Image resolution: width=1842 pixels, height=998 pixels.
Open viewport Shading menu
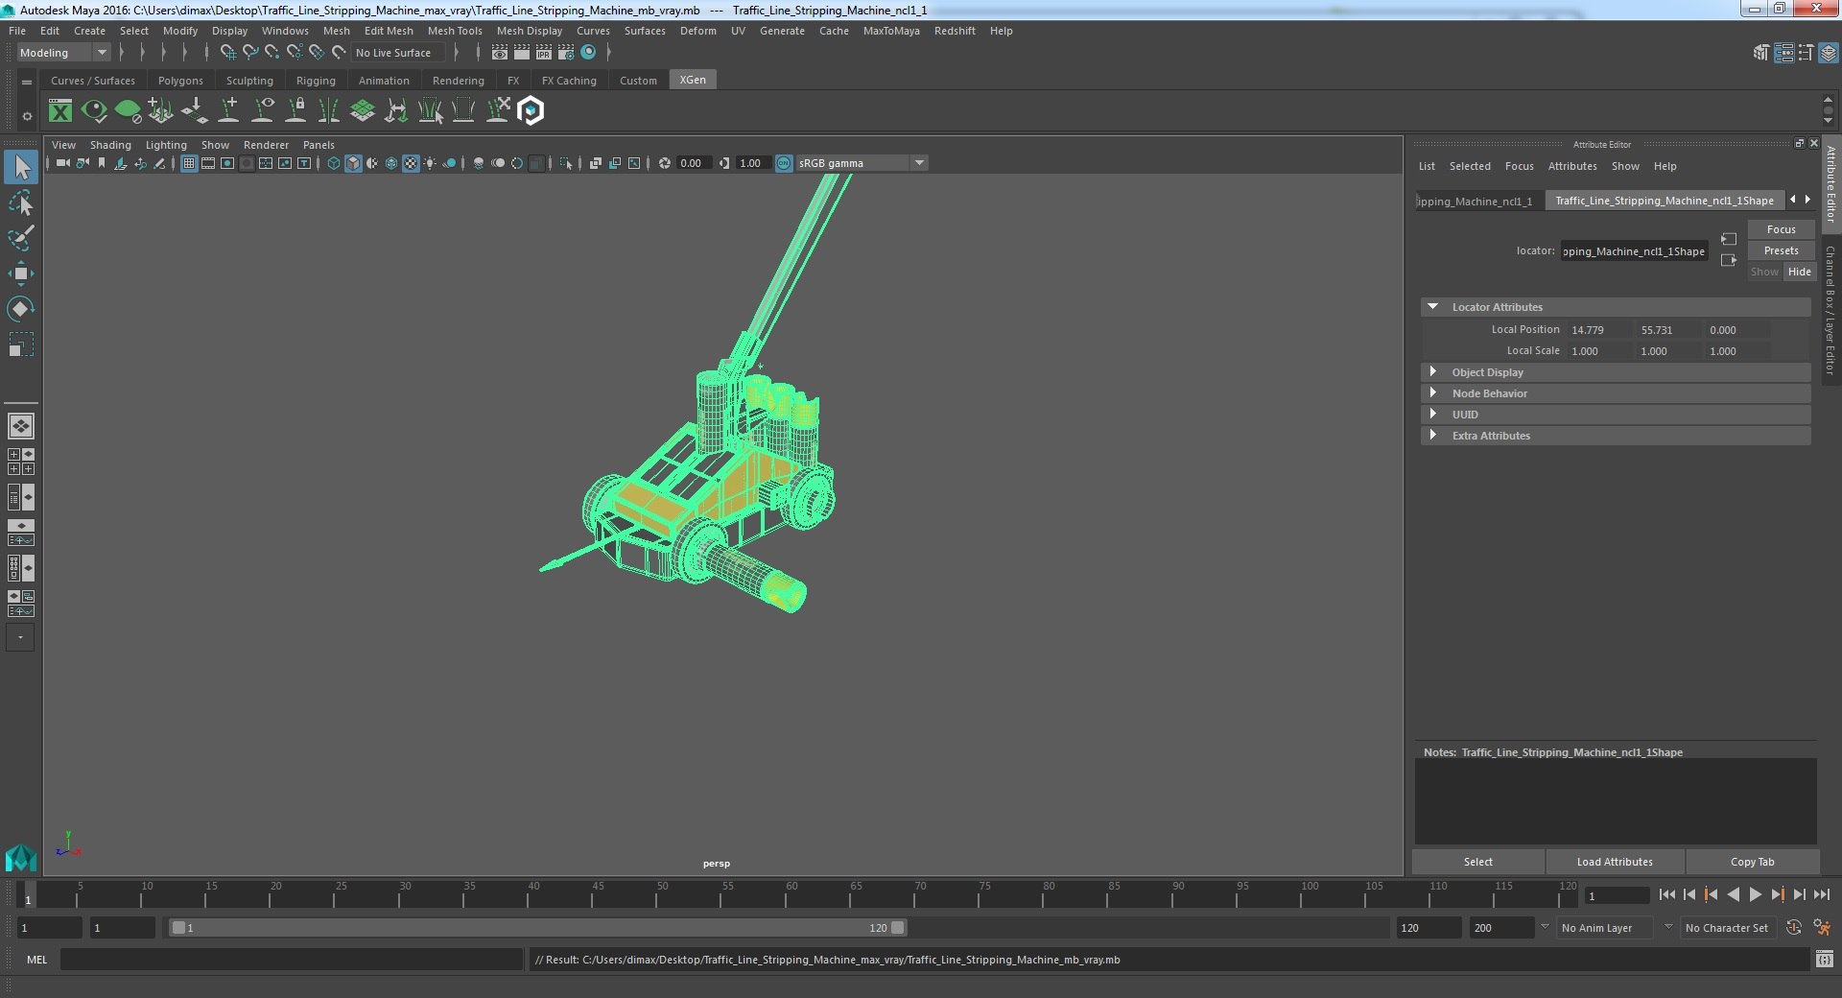pyautogui.click(x=110, y=145)
